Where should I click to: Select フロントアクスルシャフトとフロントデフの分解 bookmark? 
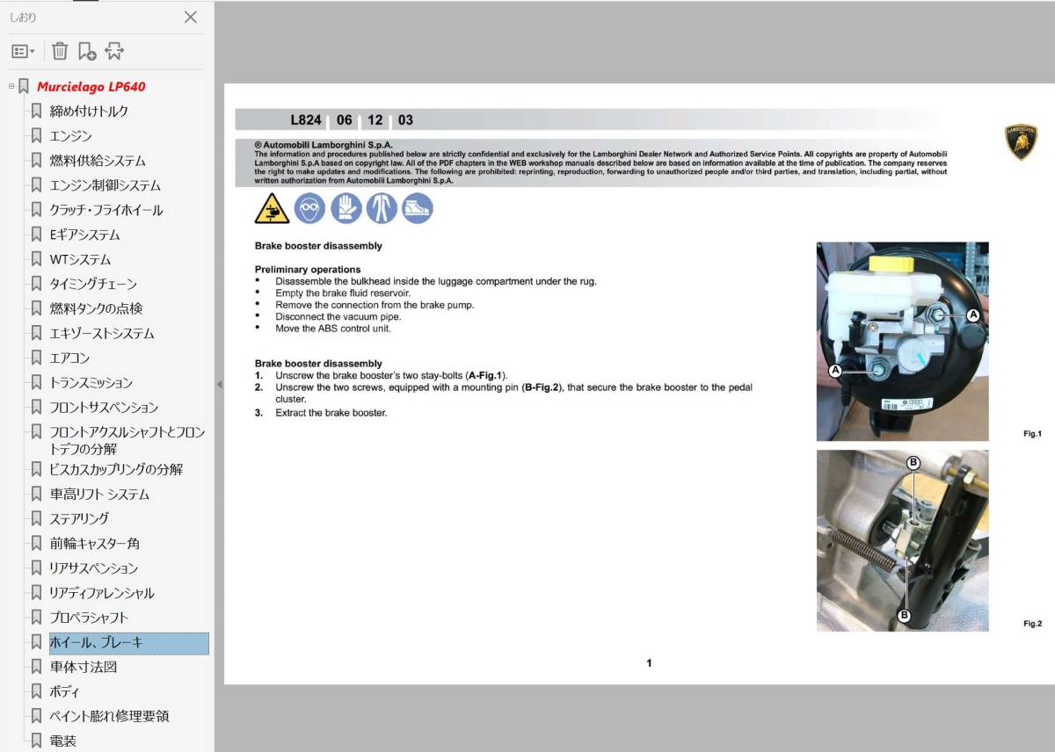click(x=127, y=440)
